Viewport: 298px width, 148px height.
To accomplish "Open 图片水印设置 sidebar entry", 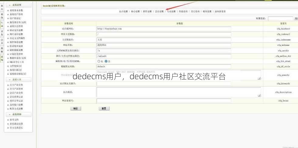I will point(16,34).
